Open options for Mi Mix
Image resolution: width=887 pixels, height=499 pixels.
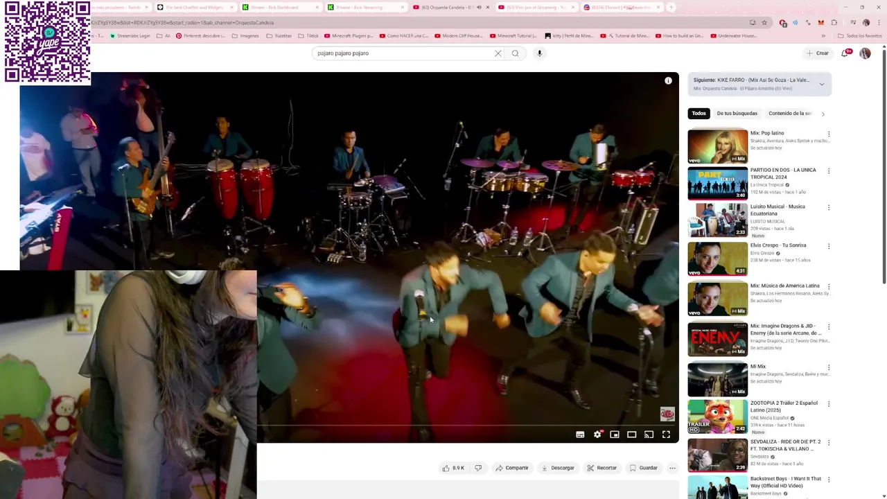coord(828,368)
